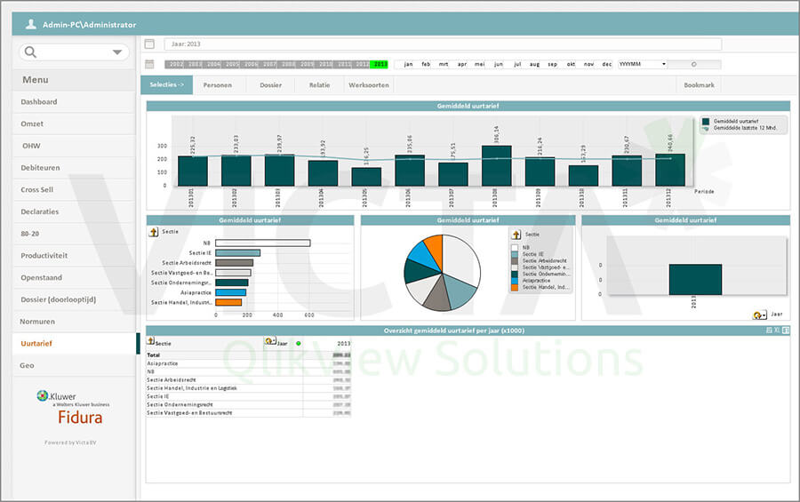Click the cycle icon next to Jaar under right chart
This screenshot has width=800, height=502.
pyautogui.click(x=759, y=315)
